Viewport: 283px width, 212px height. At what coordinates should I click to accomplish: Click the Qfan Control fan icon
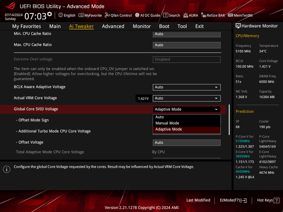tap(107, 15)
